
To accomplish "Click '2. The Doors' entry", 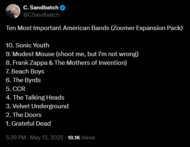I will [x=24, y=115].
